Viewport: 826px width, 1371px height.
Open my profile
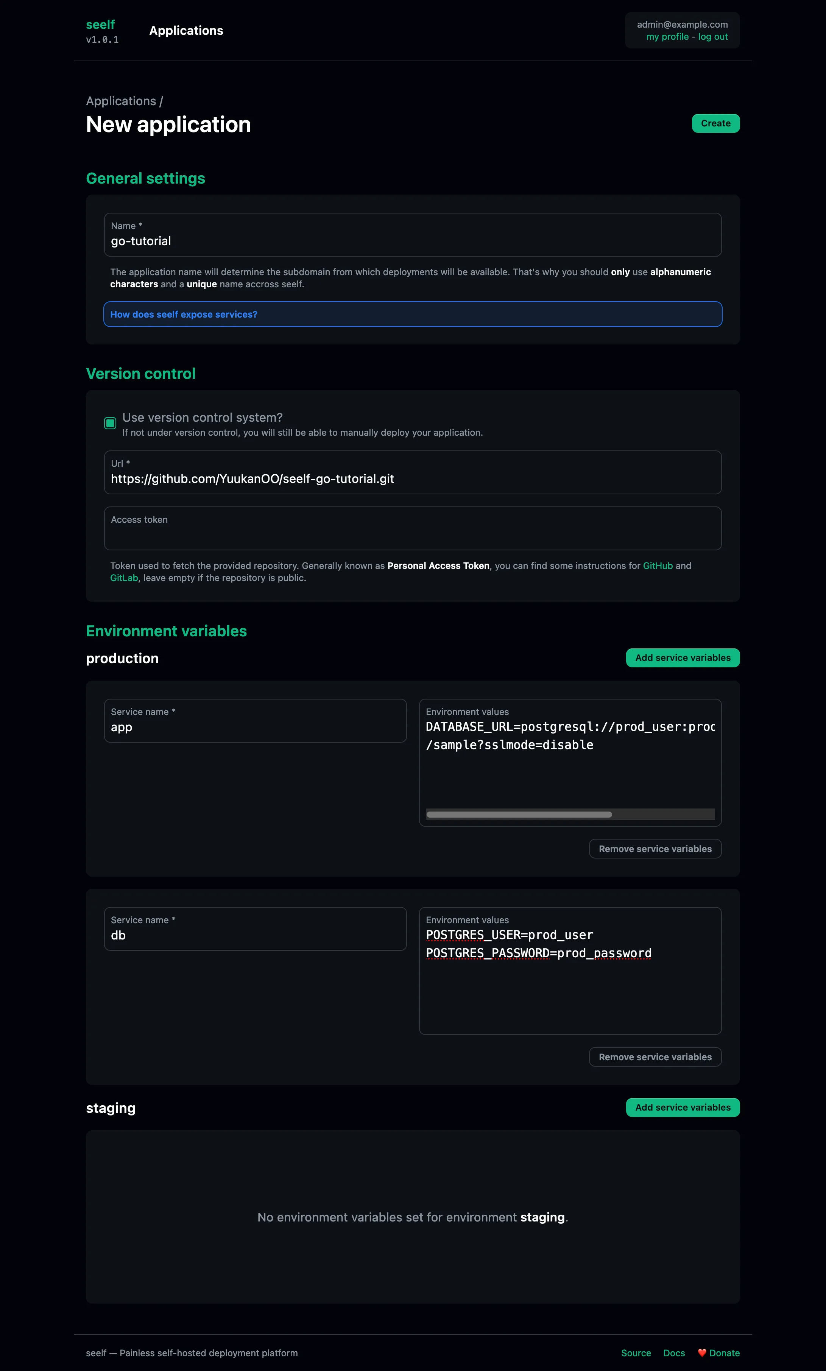click(667, 37)
